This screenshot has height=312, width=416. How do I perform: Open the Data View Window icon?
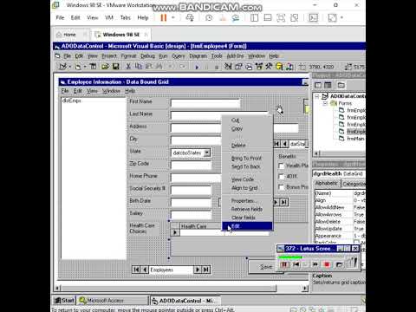click(x=279, y=67)
